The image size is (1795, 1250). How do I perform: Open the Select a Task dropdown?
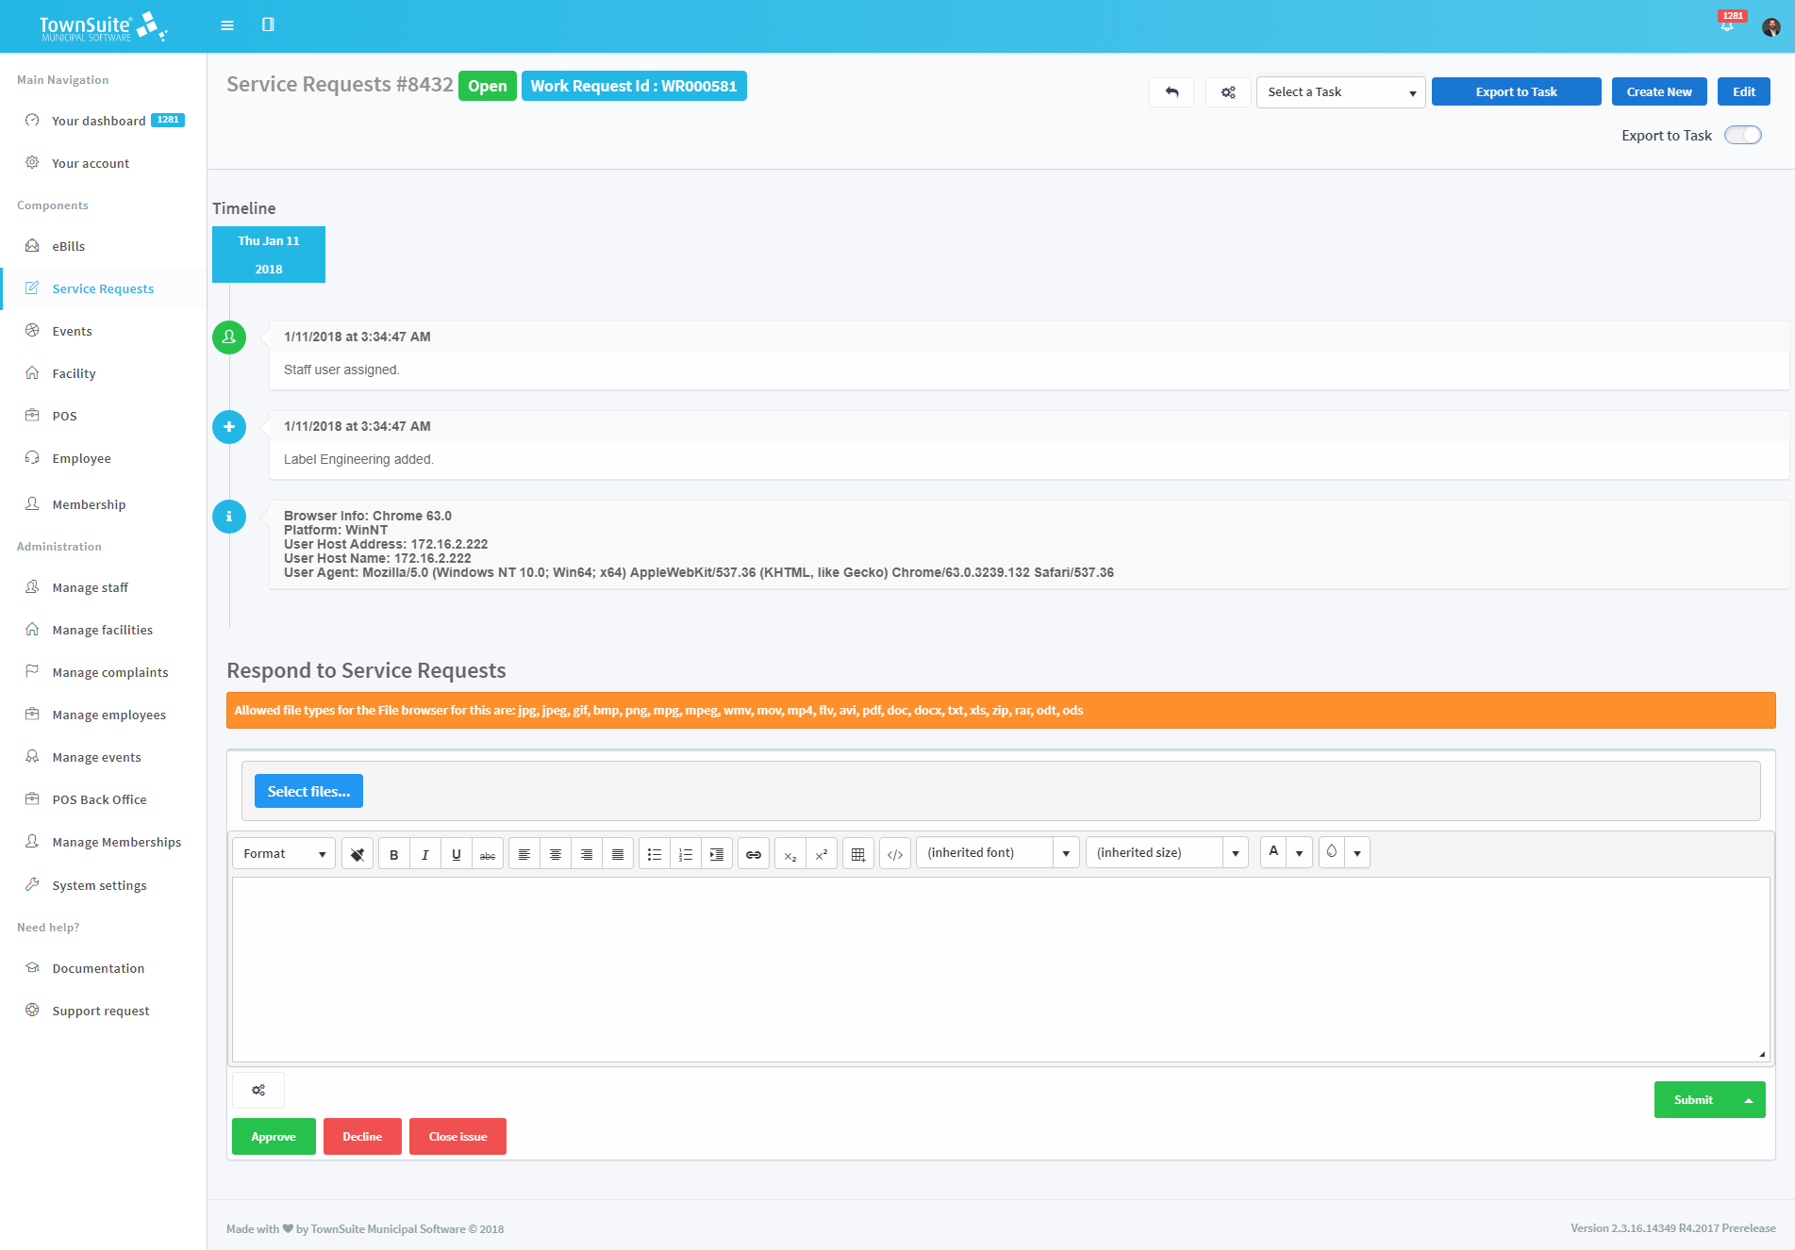(1340, 92)
